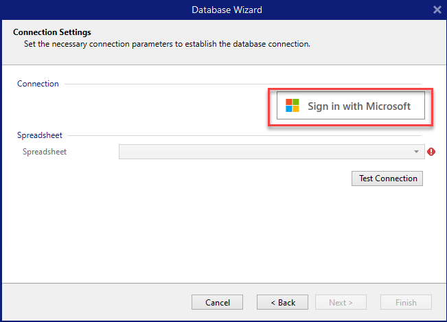Close the Database Wizard with X icon
Image resolution: width=447 pixels, height=322 pixels.
pyautogui.click(x=437, y=10)
